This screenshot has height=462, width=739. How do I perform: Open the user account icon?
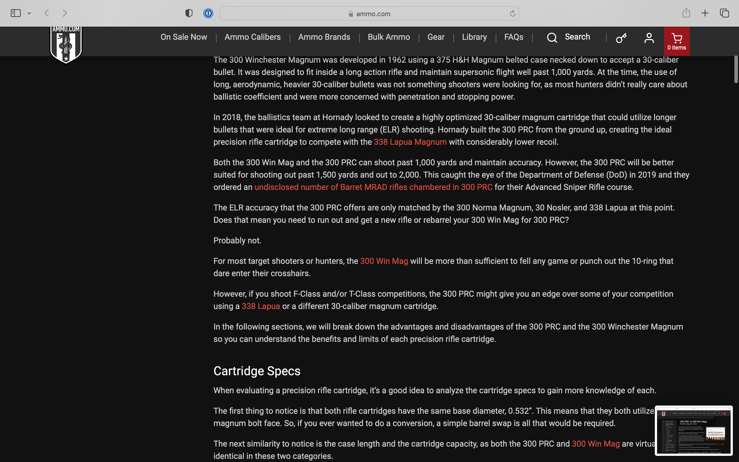649,38
